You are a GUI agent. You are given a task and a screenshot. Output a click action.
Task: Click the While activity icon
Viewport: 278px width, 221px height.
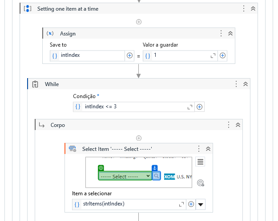[x=35, y=84]
